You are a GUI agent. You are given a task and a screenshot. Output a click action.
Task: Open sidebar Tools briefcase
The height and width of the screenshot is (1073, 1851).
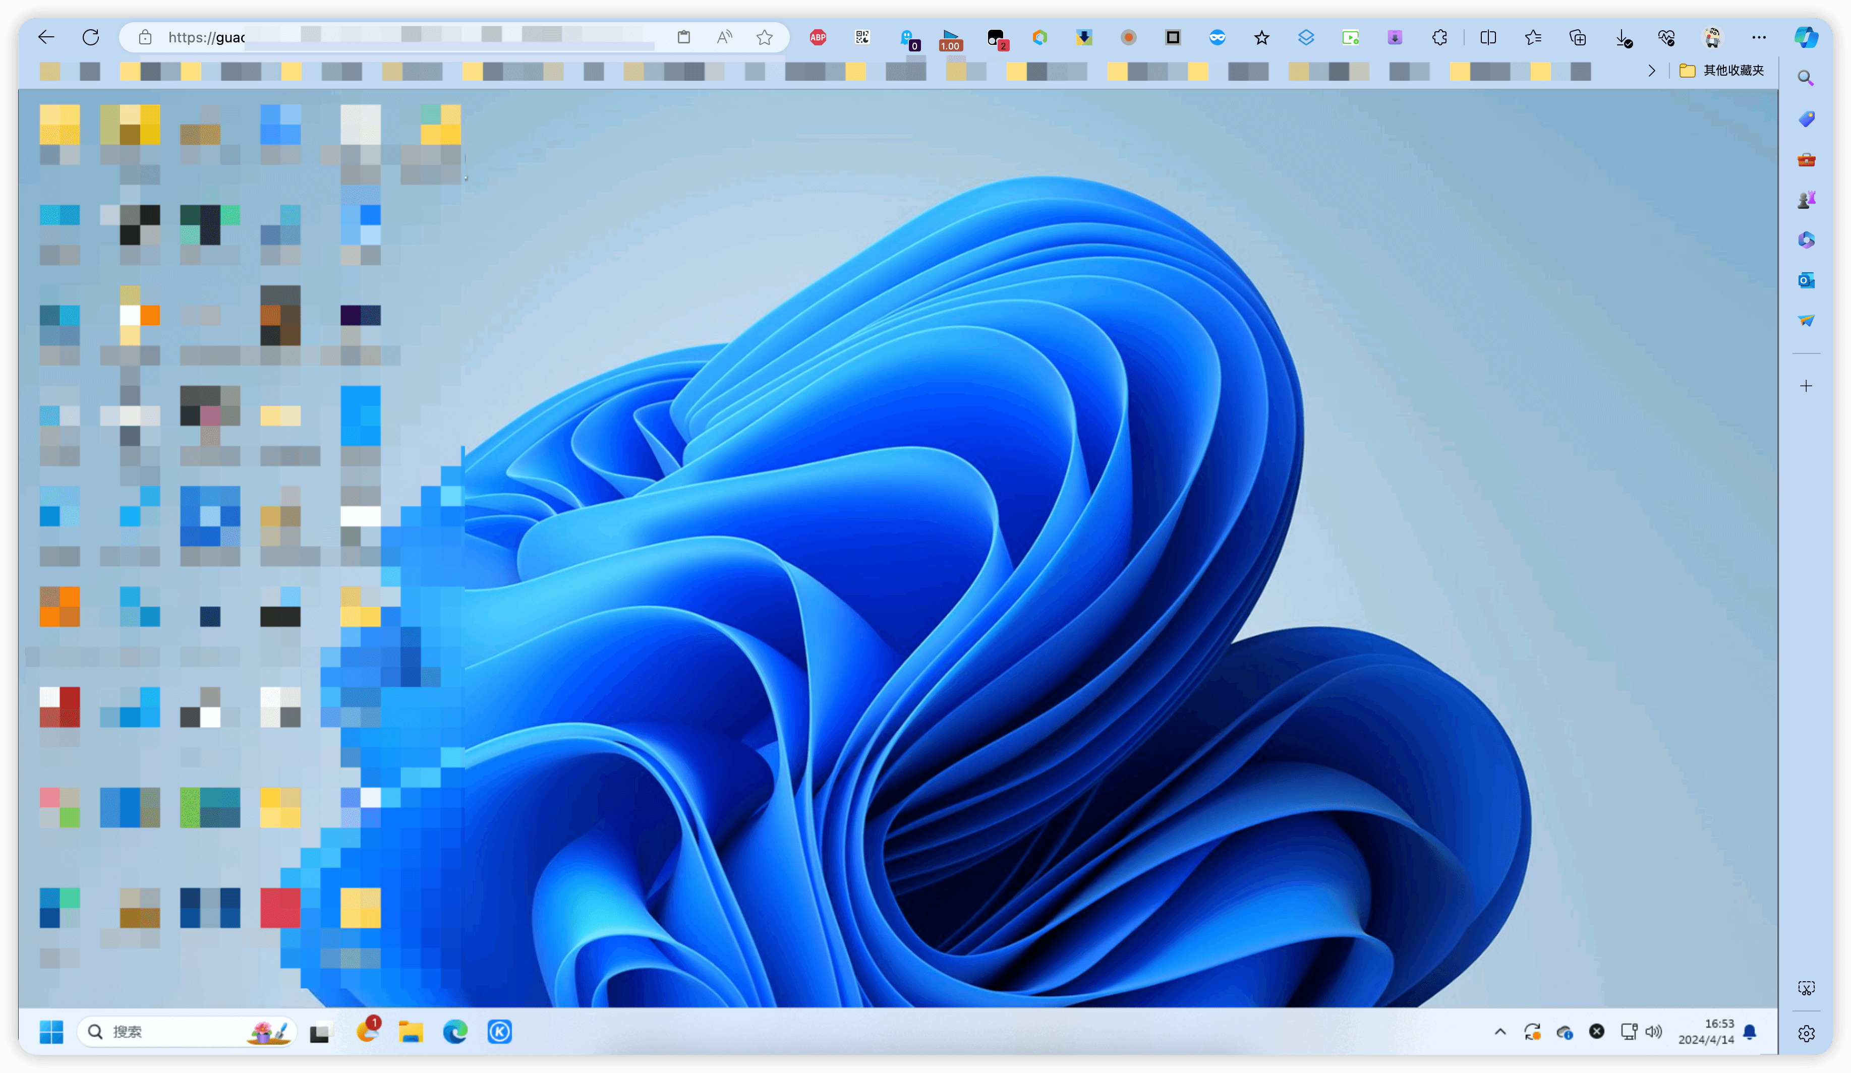(1806, 159)
